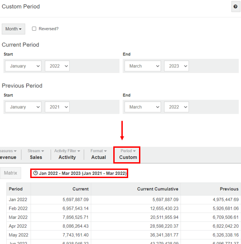Image resolution: width=241 pixels, height=244 pixels.
Task: Open Previous Period end month March dropdown
Action: coord(143,107)
